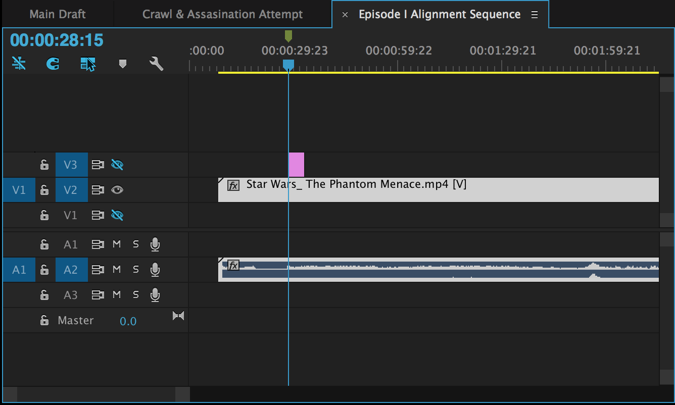The height and width of the screenshot is (405, 675).
Task: Show track V3 output with eye icon
Action: 117,165
